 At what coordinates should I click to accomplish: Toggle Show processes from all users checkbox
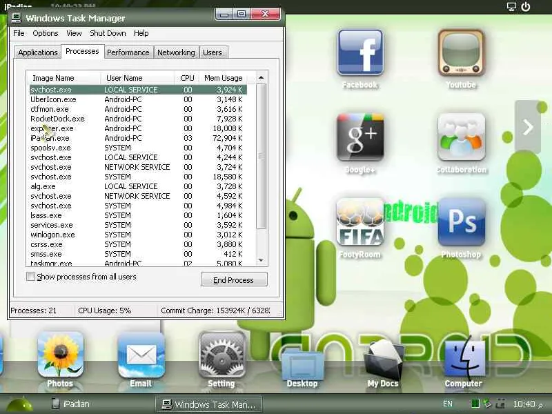[30, 277]
